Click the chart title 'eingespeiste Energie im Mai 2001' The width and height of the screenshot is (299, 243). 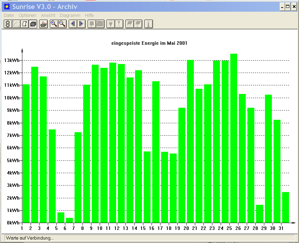click(149, 43)
